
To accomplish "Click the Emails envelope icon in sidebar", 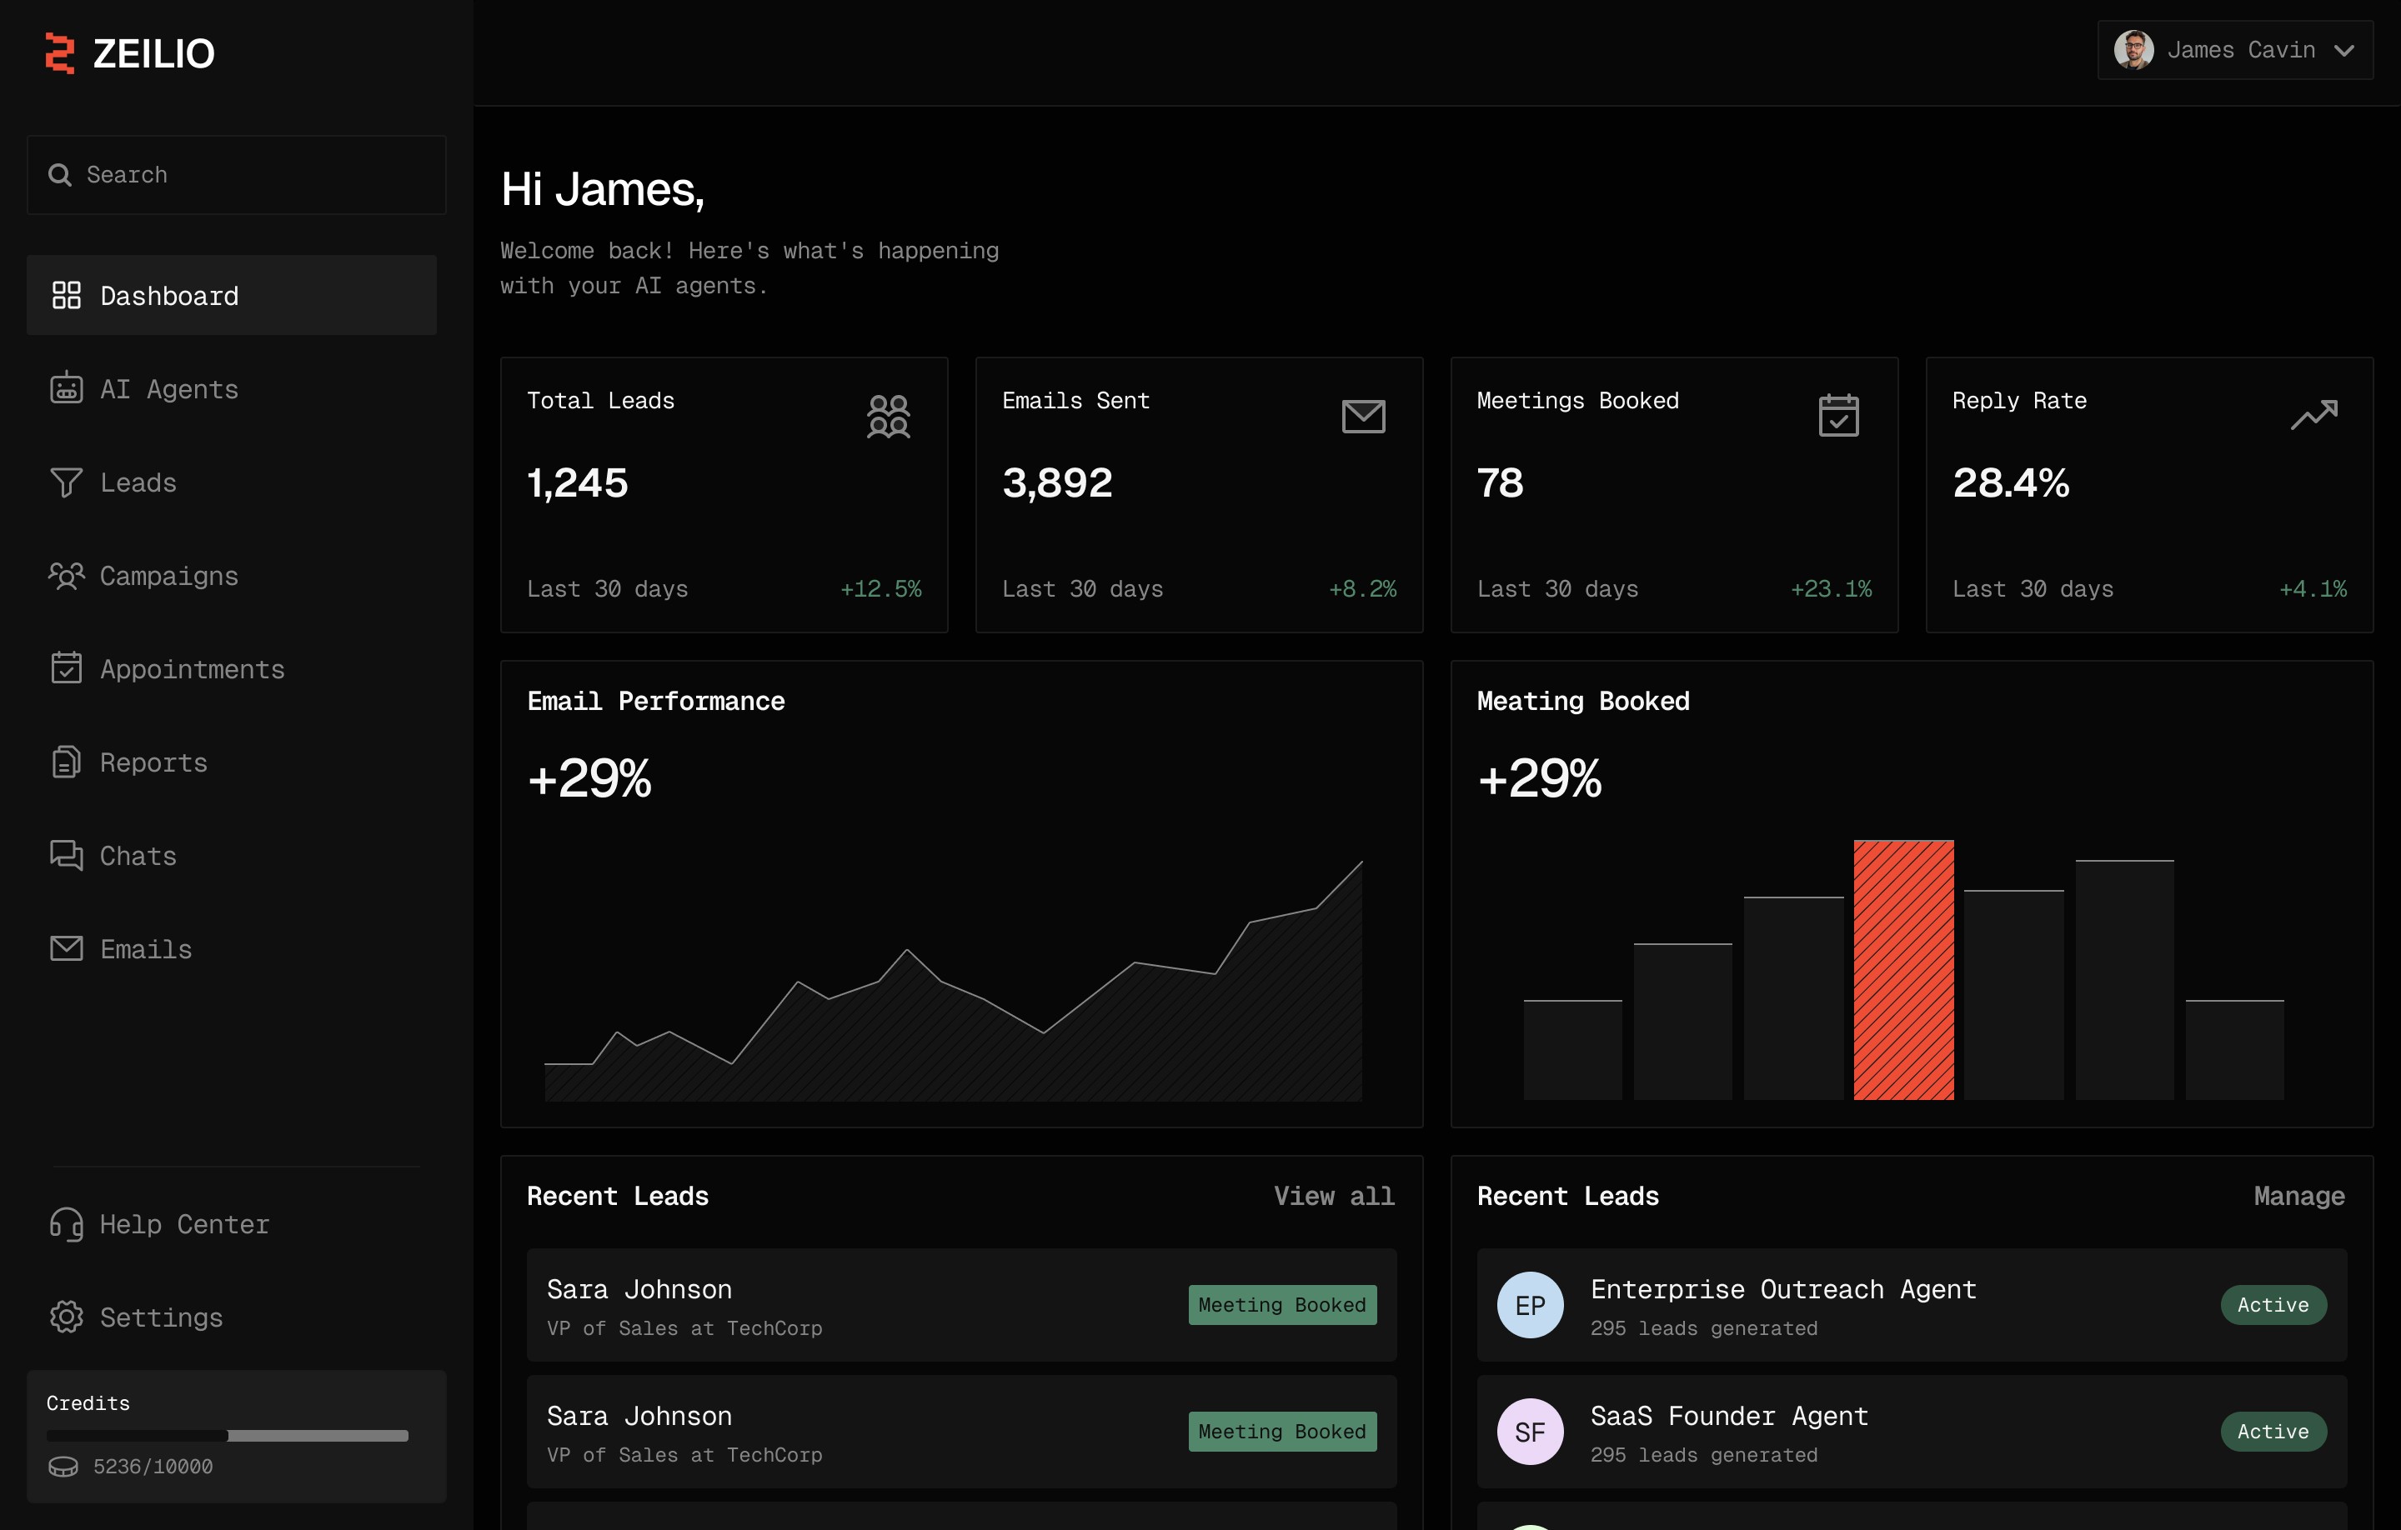I will click(x=66, y=947).
